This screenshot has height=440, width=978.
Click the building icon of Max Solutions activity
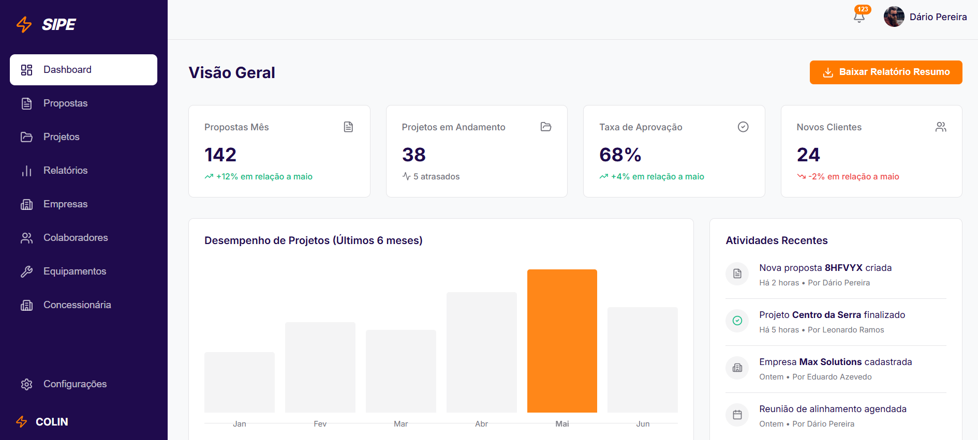(x=737, y=368)
